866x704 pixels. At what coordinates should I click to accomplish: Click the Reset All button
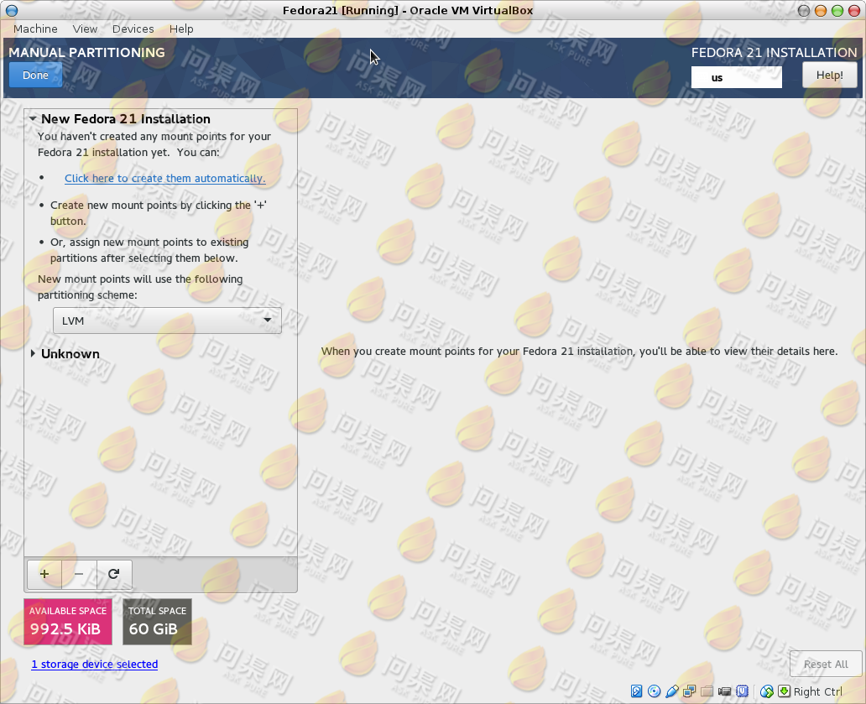pyautogui.click(x=826, y=665)
